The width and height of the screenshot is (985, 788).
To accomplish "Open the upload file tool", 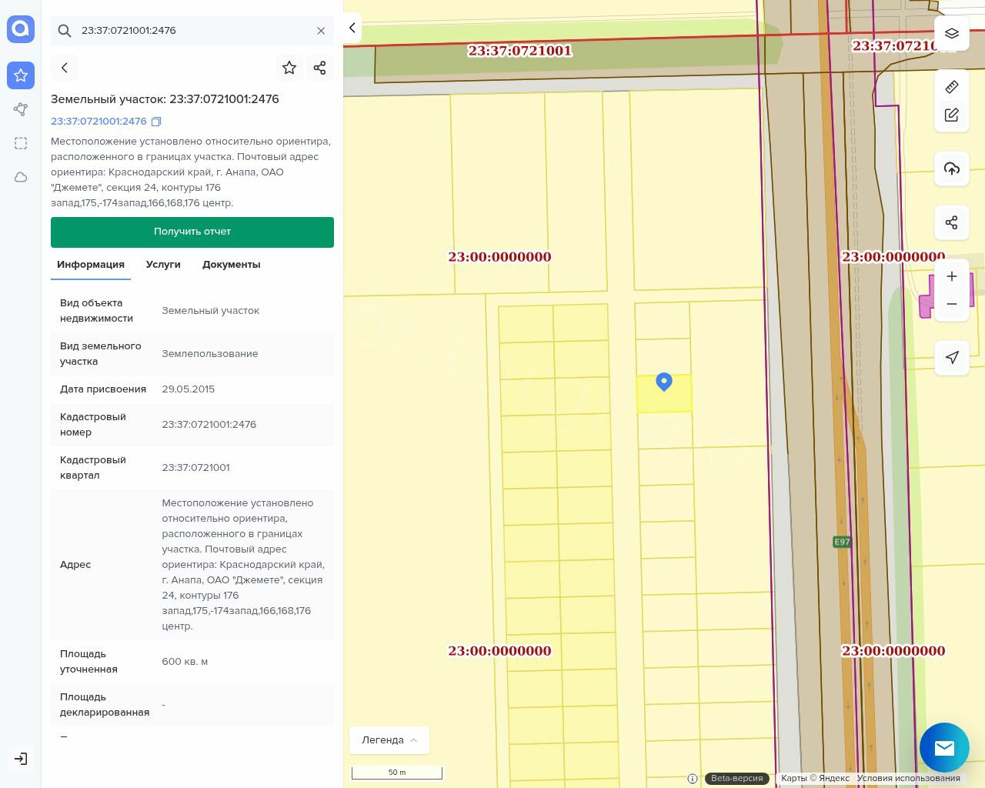I will click(951, 169).
